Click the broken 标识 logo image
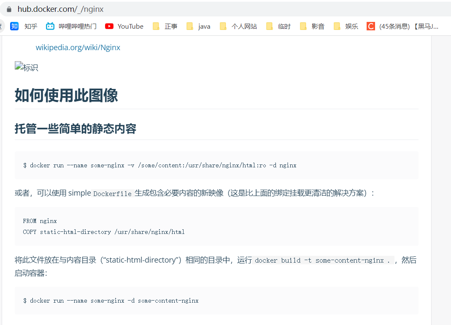The width and height of the screenshot is (451, 325). (x=27, y=66)
